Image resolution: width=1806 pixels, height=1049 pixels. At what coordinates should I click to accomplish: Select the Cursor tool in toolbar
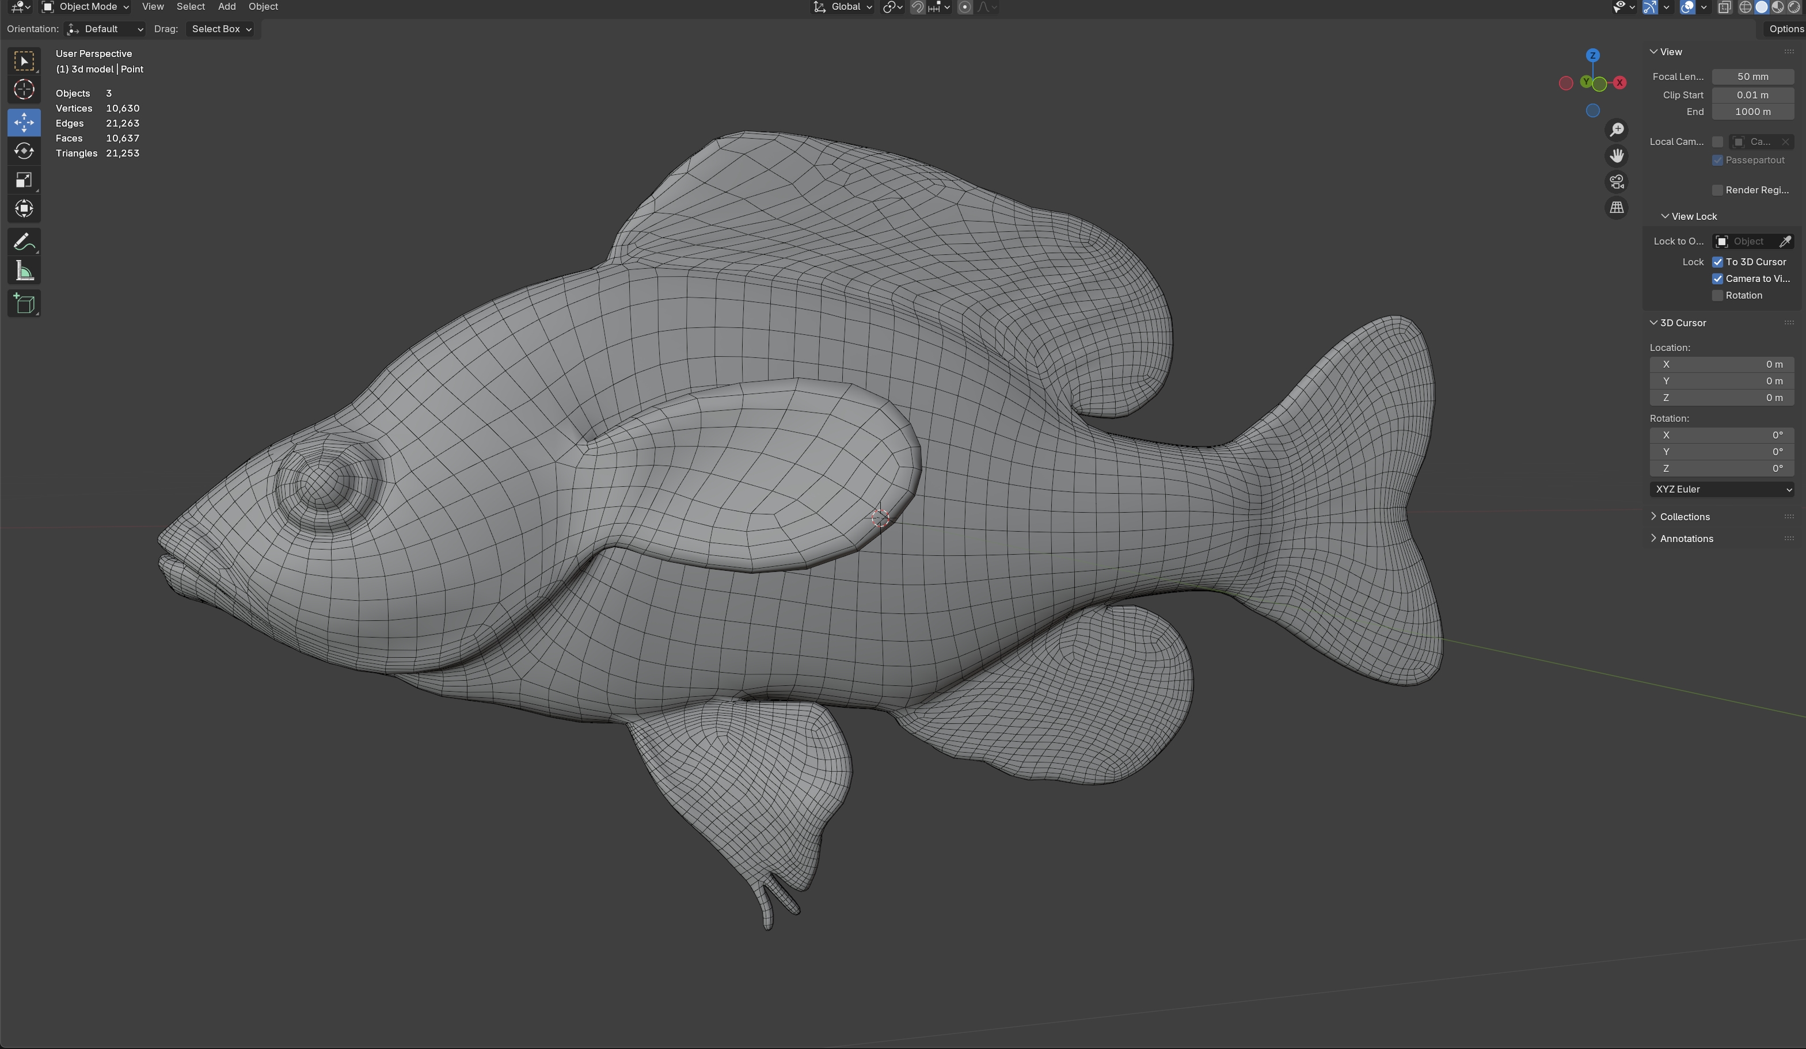pos(24,90)
